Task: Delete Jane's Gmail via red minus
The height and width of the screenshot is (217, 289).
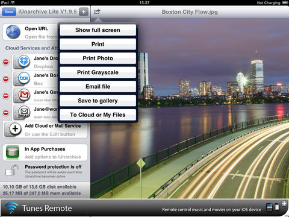Action: click(6, 96)
